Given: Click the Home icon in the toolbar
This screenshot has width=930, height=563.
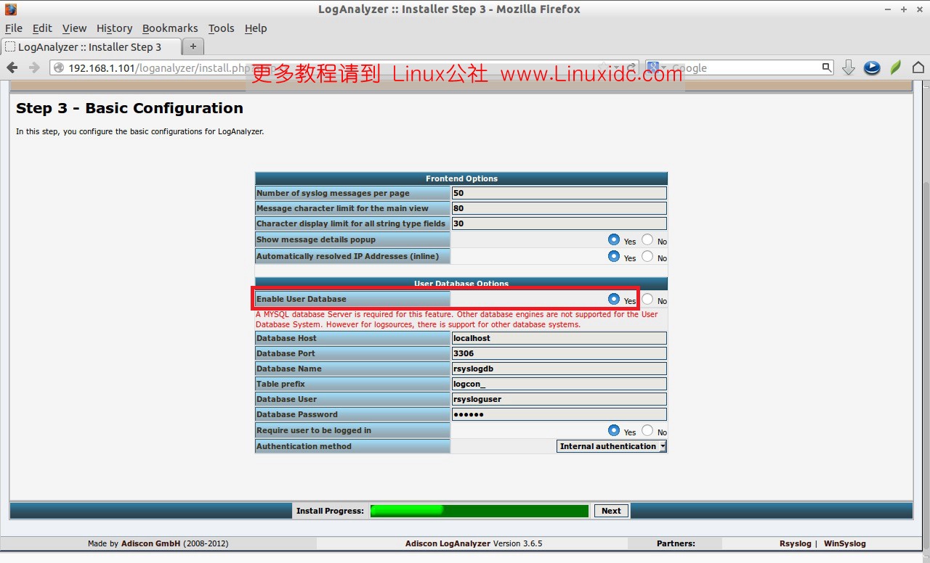Looking at the screenshot, I should (918, 67).
